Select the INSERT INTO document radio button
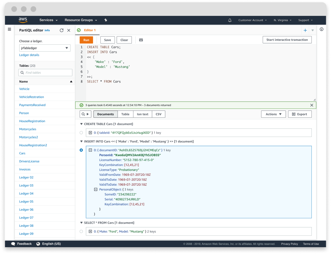Image resolution: width=331 pixels, height=254 pixels. coord(81,150)
